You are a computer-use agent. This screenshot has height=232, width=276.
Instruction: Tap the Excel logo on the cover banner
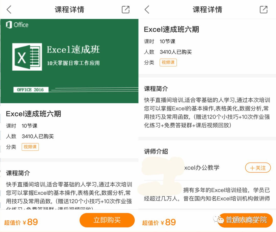27,57
